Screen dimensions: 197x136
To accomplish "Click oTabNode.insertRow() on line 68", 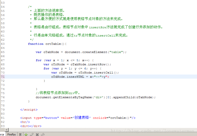I will 90,64.
